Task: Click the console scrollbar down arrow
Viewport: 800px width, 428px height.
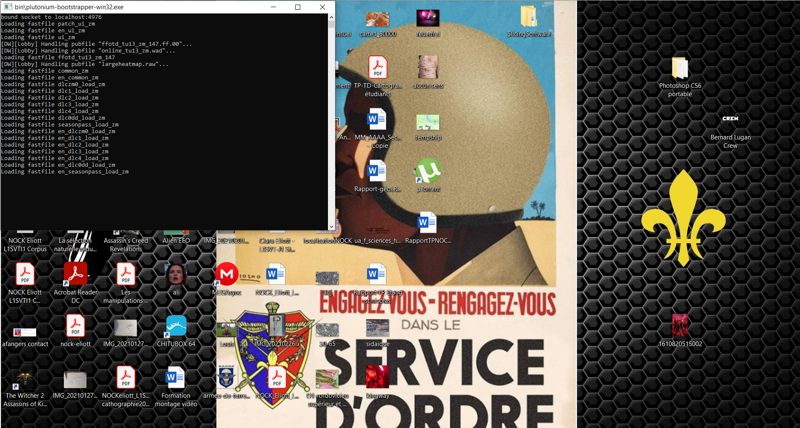Action: [x=331, y=226]
